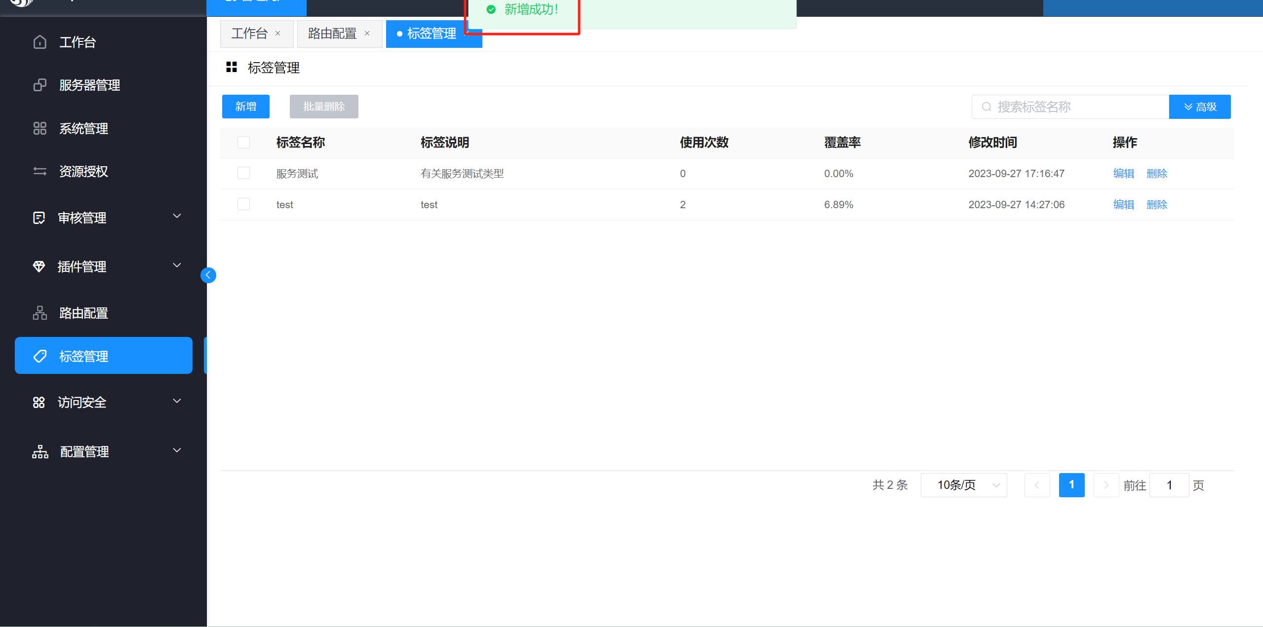The image size is (1263, 627).
Task: Close the 工作台 tab
Action: coord(278,34)
